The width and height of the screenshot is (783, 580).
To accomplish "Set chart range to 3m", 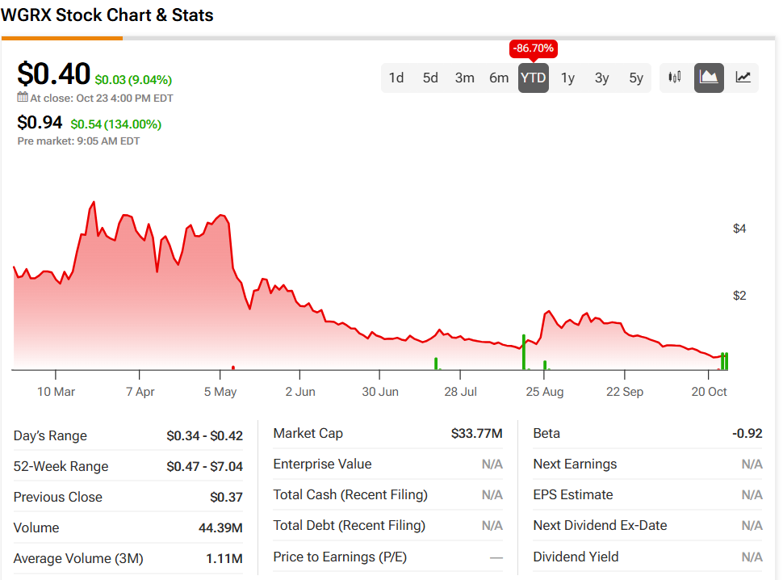I will [x=464, y=78].
